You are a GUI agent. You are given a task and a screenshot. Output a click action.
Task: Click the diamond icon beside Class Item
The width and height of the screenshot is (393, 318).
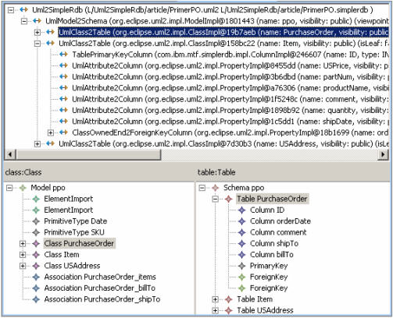(x=36, y=255)
